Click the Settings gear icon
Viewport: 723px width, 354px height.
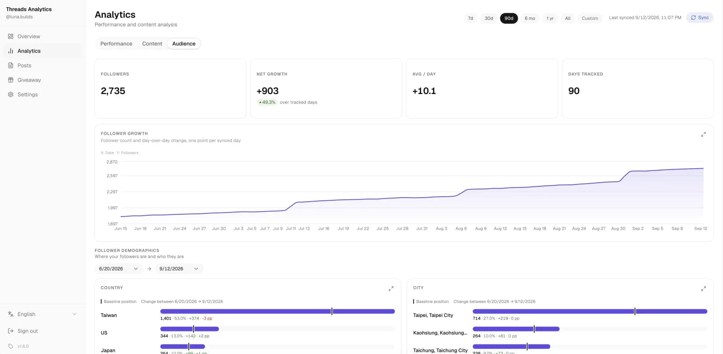coord(10,94)
